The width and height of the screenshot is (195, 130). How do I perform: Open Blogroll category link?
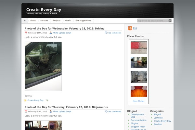pyautogui.click(x=157, y=114)
